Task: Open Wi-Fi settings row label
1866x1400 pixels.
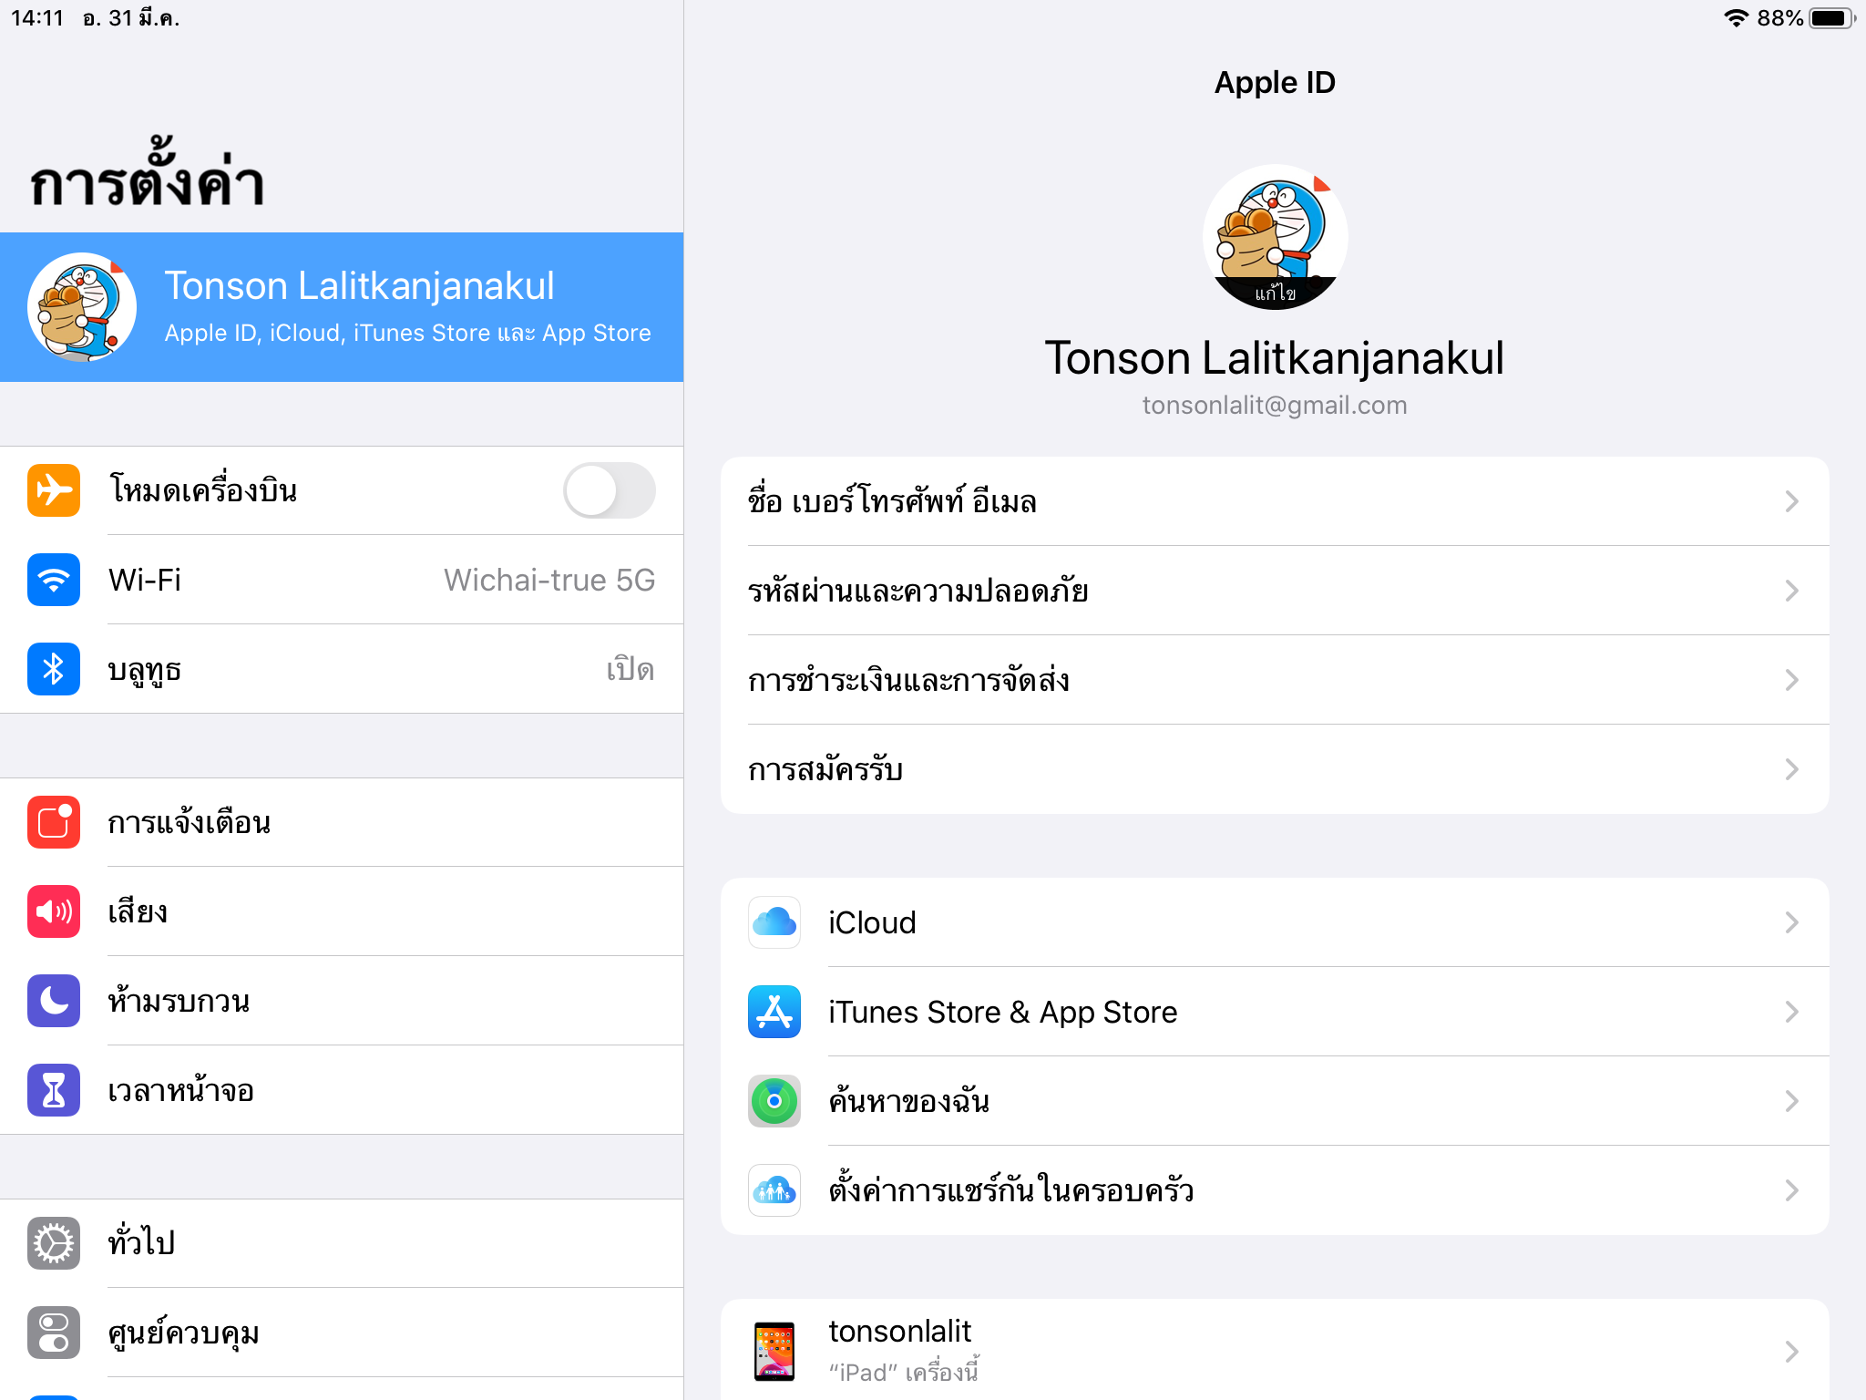Action: click(144, 580)
